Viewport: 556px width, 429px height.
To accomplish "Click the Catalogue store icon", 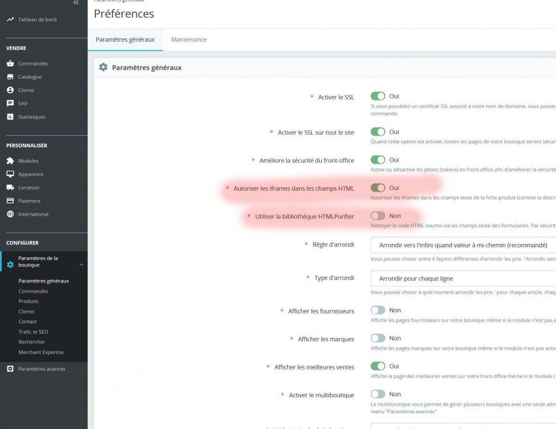I will click(10, 77).
